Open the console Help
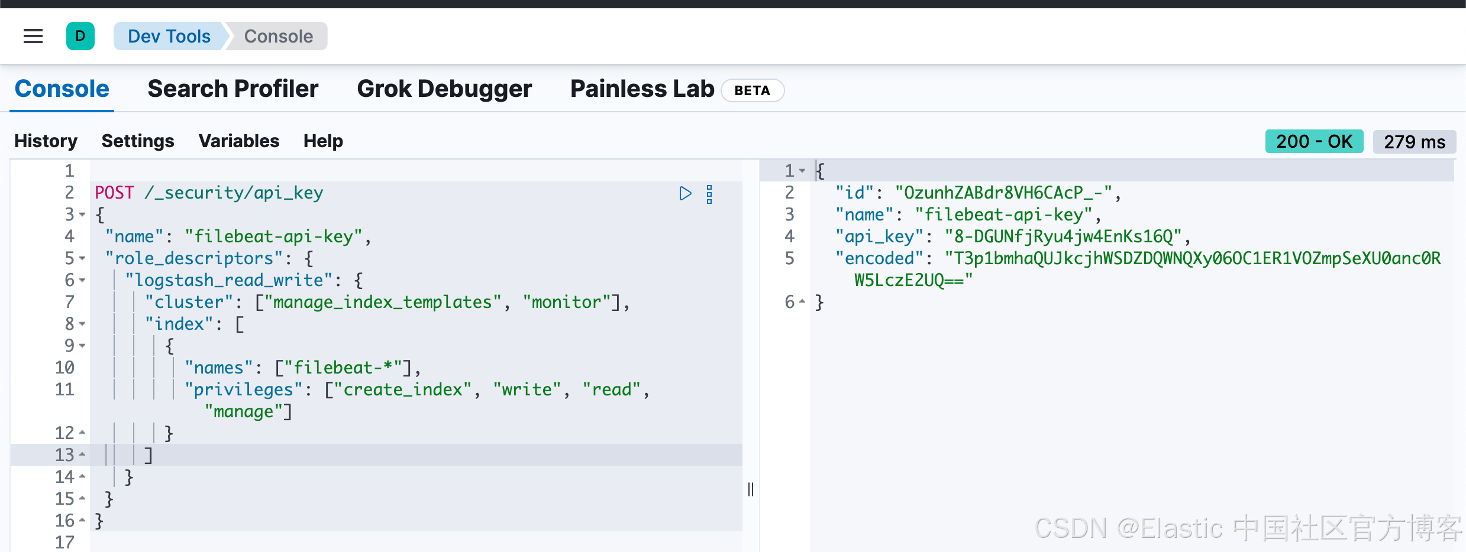Image resolution: width=1466 pixels, height=552 pixels. pyautogui.click(x=323, y=141)
